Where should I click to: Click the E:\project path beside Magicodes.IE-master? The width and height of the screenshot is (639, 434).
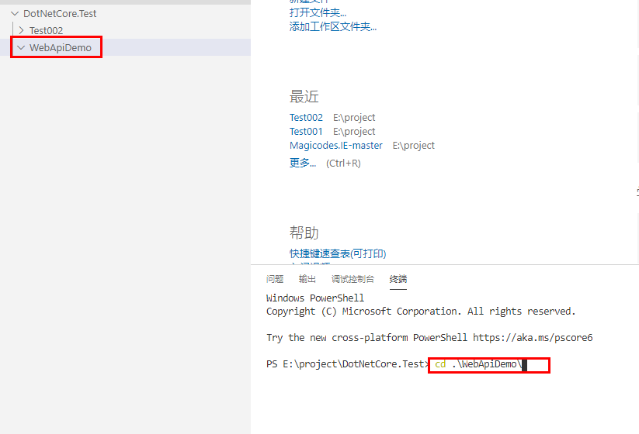point(414,145)
